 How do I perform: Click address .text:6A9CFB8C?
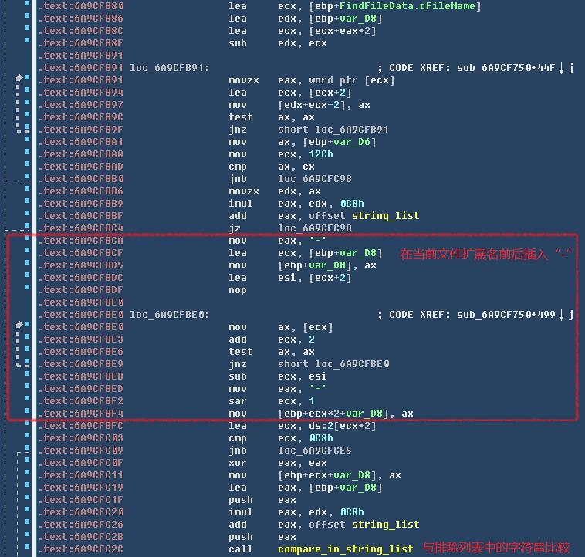(x=81, y=31)
